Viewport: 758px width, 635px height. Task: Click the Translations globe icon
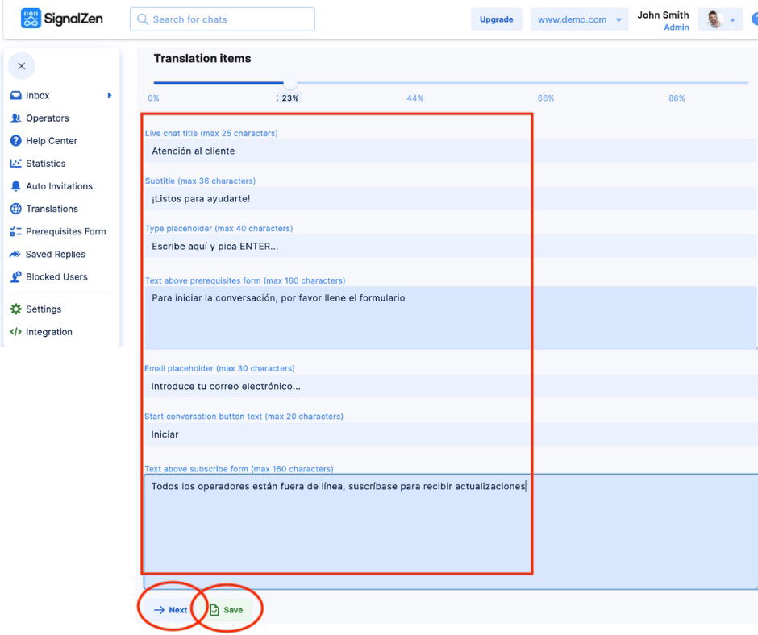click(15, 209)
